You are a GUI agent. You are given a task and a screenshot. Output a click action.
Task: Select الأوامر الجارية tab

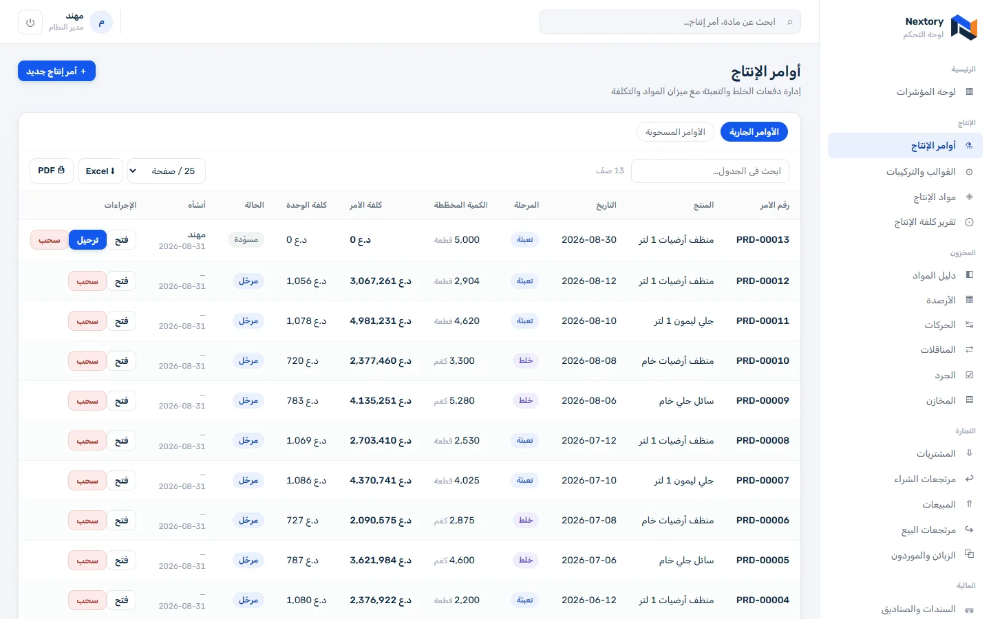tap(754, 132)
